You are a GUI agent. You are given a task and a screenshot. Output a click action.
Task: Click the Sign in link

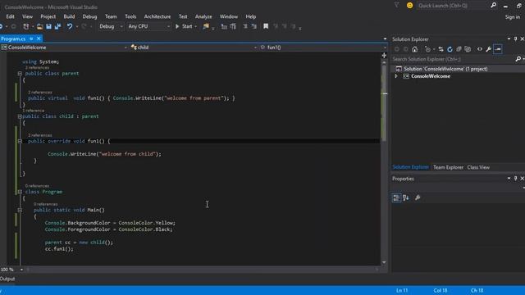click(512, 17)
